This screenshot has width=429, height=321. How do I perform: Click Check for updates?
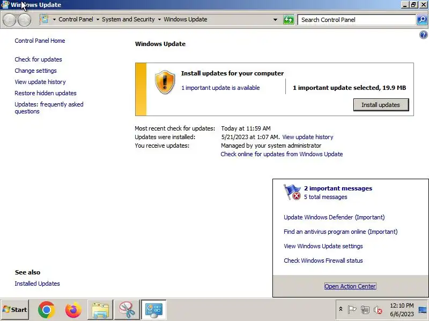(38, 59)
